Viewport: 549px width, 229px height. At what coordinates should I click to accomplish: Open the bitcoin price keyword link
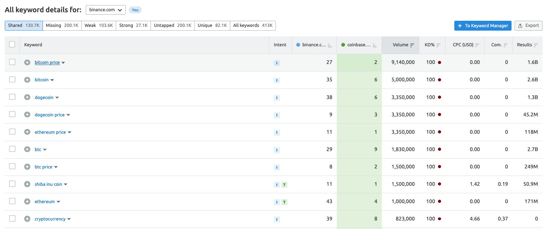(47, 63)
